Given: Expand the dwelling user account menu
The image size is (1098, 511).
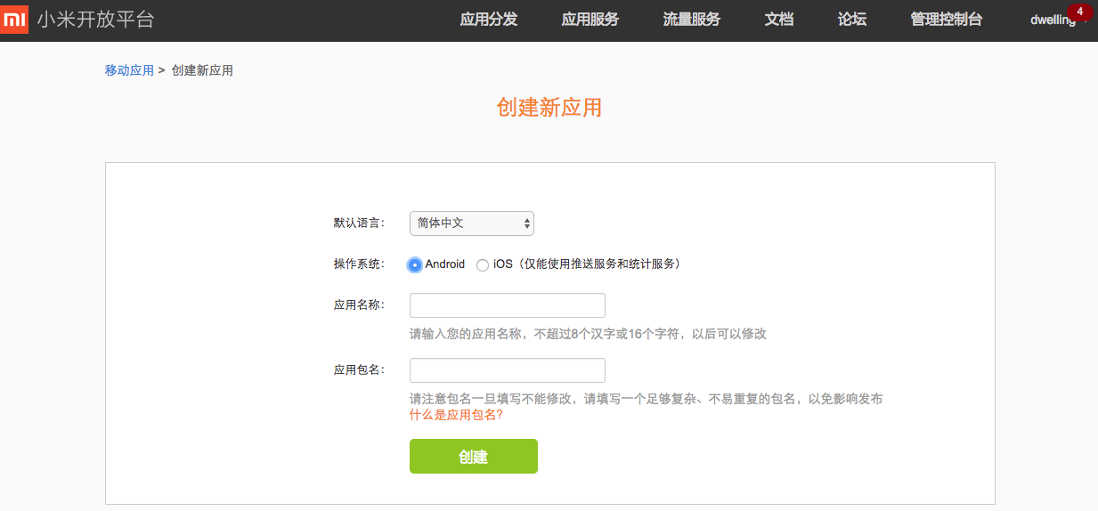Looking at the screenshot, I should click(x=1053, y=20).
